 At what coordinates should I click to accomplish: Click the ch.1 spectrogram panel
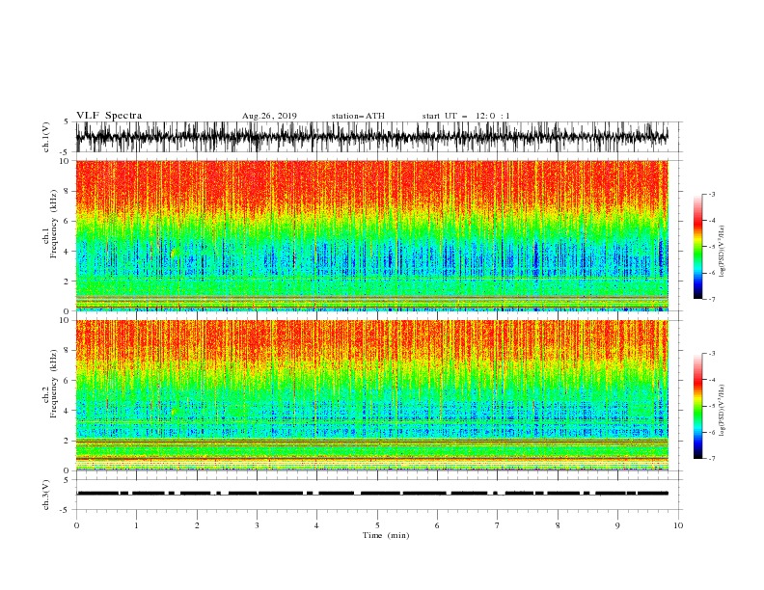371,235
